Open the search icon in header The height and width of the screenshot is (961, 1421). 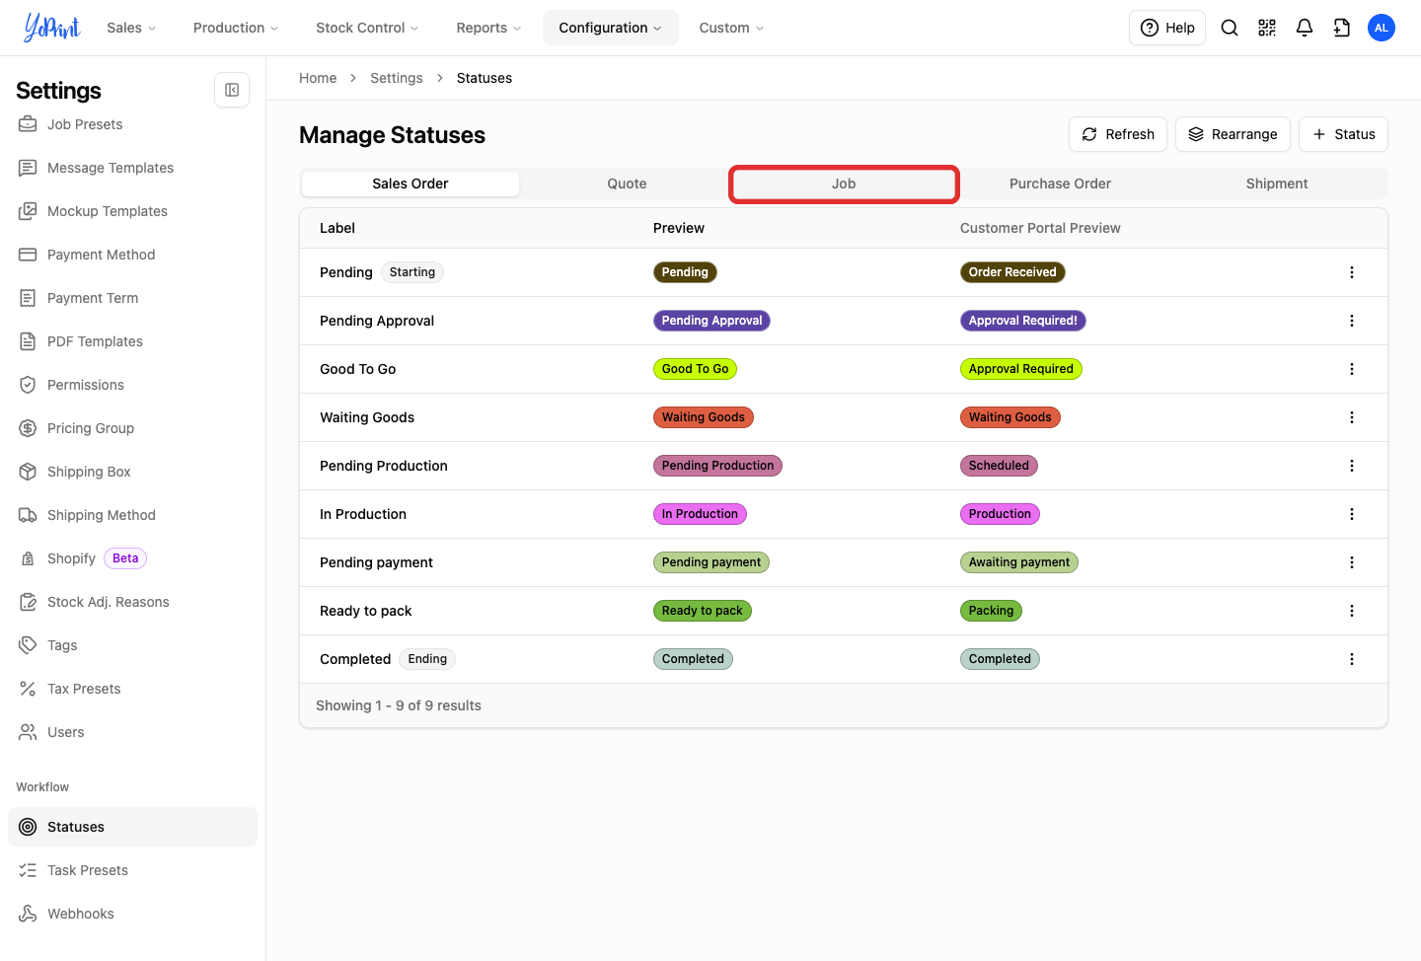(x=1230, y=28)
